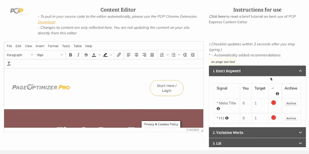Insert numbered list
This screenshot has height=154, width=309.
click(x=162, y=55)
